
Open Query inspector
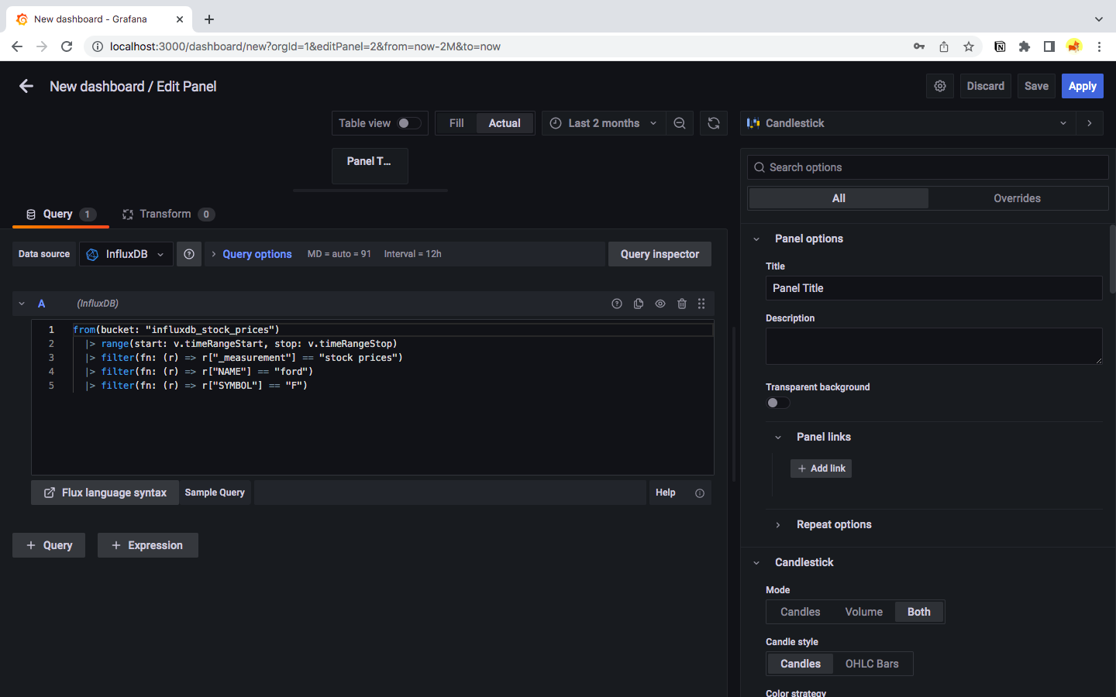click(x=660, y=254)
